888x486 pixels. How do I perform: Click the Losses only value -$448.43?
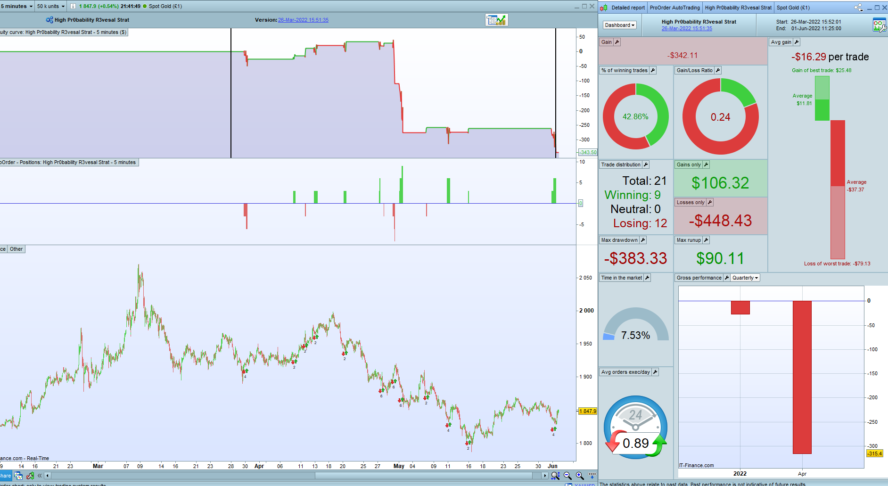coord(720,221)
